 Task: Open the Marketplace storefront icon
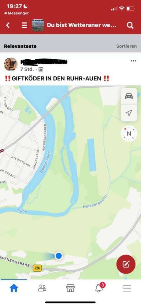(x=70, y=288)
